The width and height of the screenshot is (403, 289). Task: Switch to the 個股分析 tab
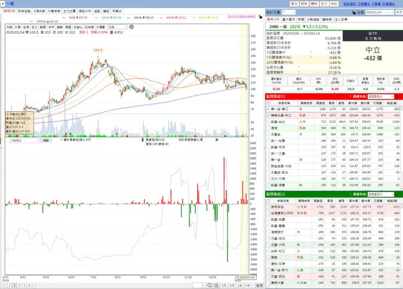[85, 11]
